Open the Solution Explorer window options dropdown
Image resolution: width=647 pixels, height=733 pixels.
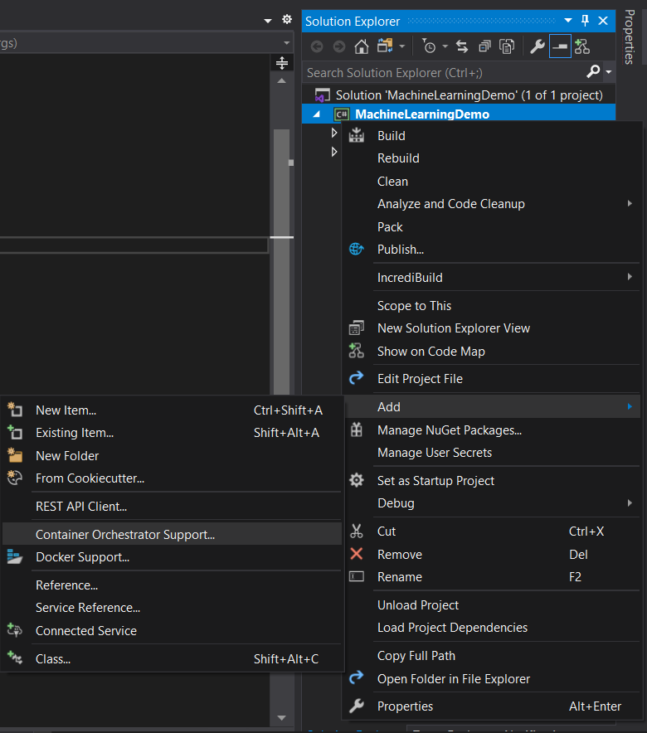(x=568, y=21)
